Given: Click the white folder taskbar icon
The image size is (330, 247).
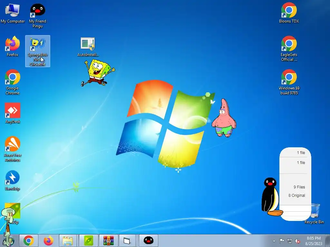Looking at the screenshot, I should (127, 241).
